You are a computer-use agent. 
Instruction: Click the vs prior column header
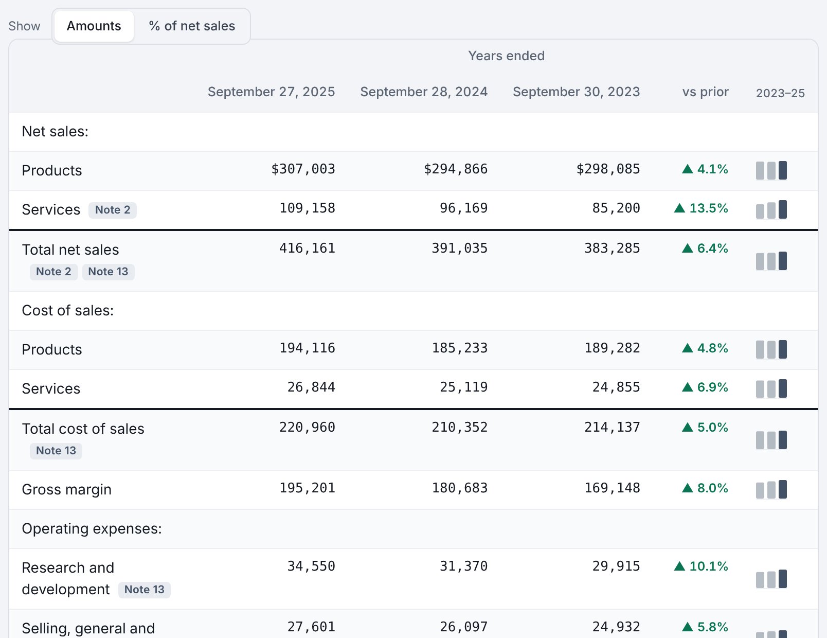pos(705,92)
